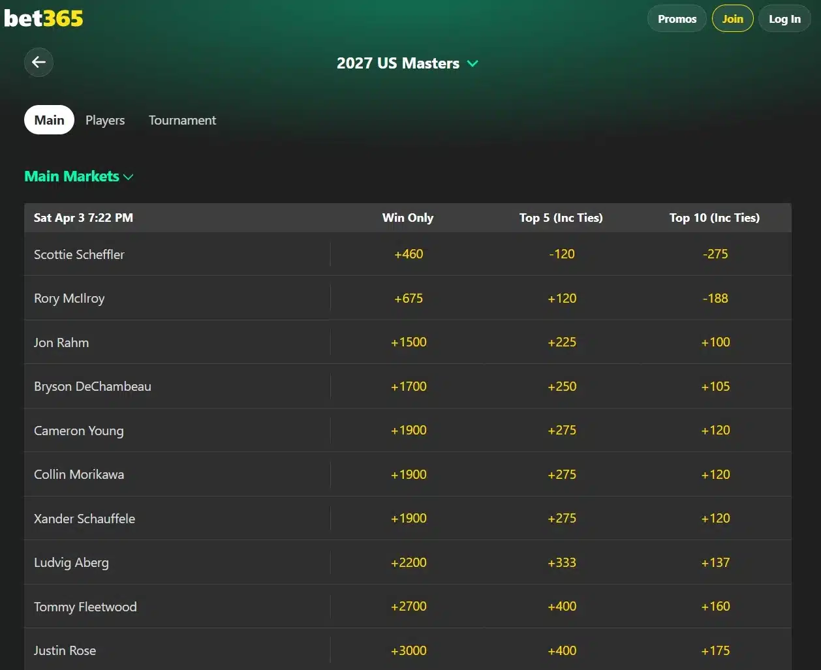
Task: Switch to the Tournament tab
Action: [182, 120]
